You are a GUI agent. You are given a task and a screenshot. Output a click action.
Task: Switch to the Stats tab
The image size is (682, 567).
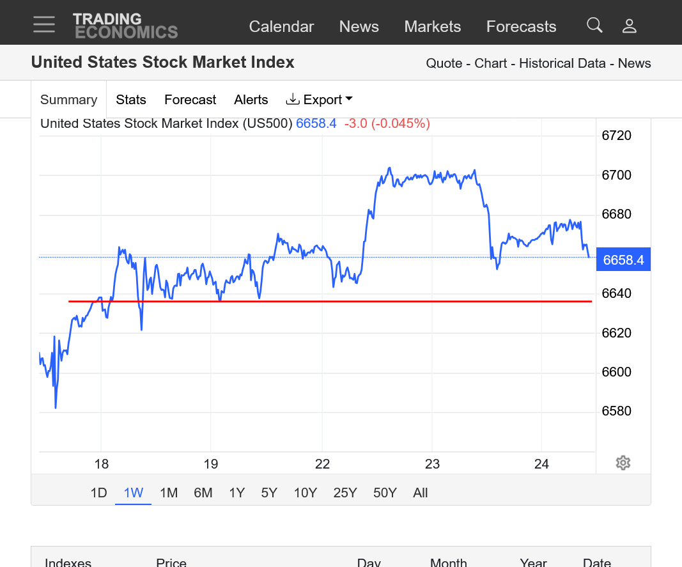(x=131, y=100)
